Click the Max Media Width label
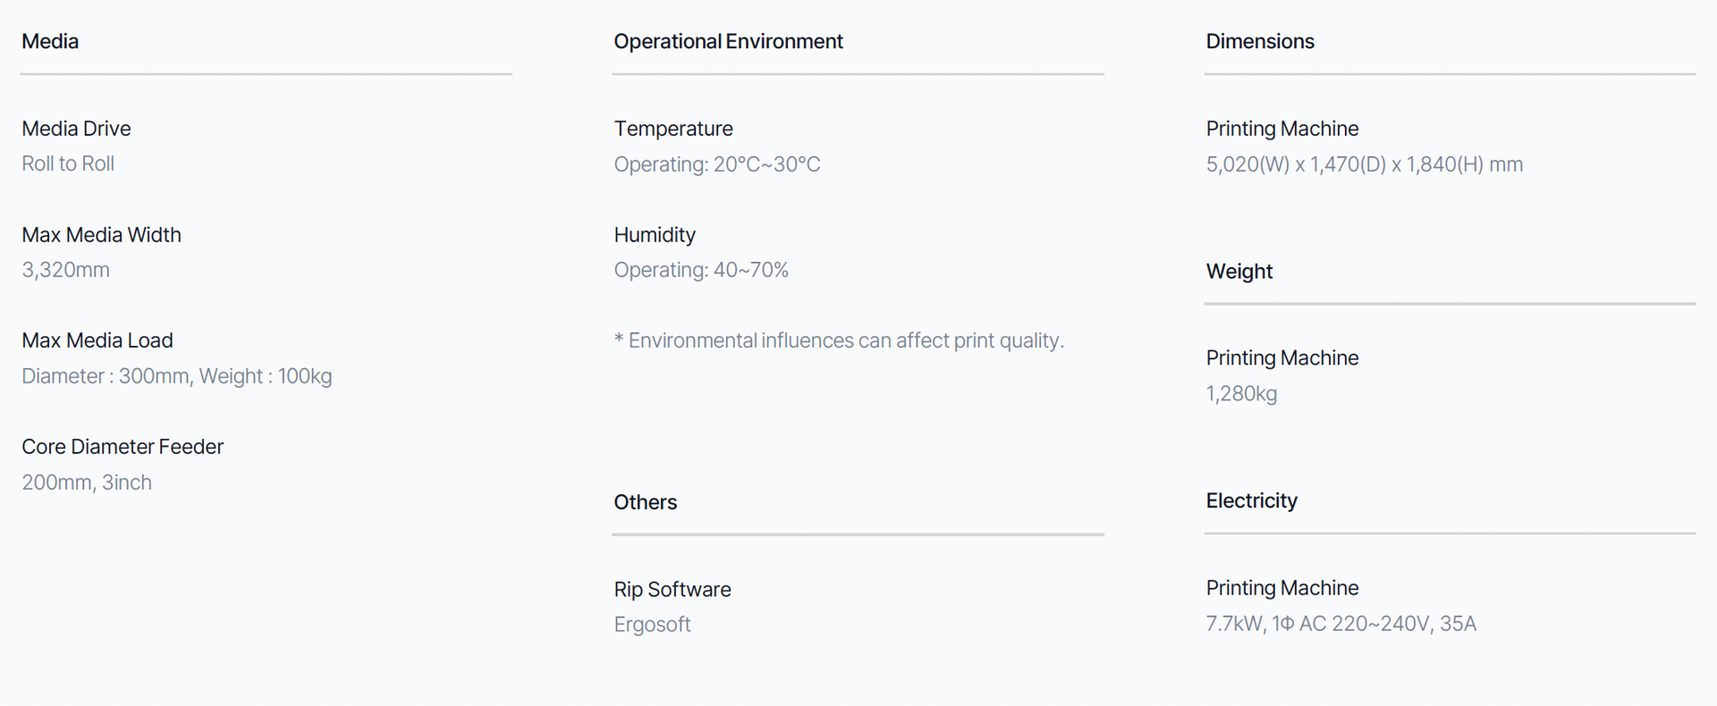The width and height of the screenshot is (1717, 706). 101,235
